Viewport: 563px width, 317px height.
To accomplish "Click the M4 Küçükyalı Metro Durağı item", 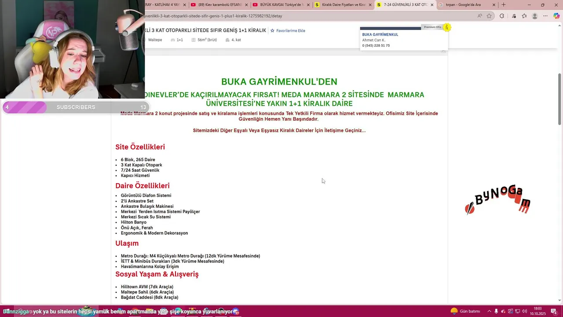I will coord(190,256).
